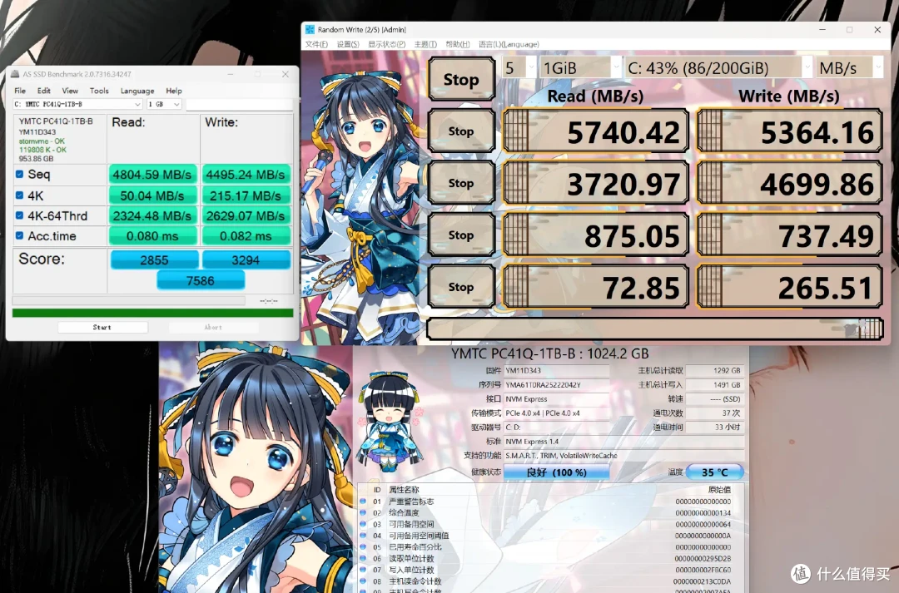Open the 文件(F) menu in CrystalDiskMark
The width and height of the screenshot is (899, 593).
[x=316, y=44]
